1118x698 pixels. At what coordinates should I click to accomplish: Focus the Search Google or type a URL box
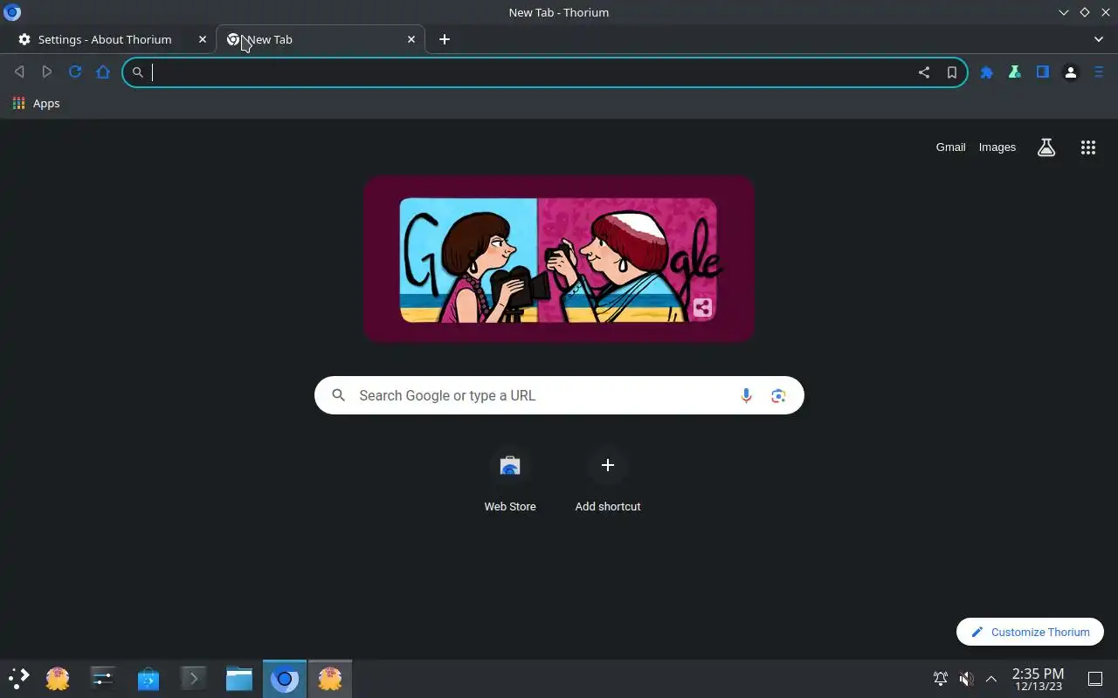tap(559, 395)
